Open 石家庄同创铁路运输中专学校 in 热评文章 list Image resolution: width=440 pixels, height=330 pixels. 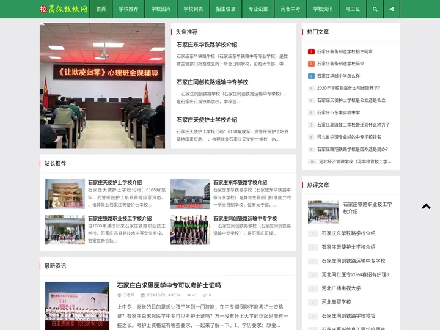tap(353, 261)
